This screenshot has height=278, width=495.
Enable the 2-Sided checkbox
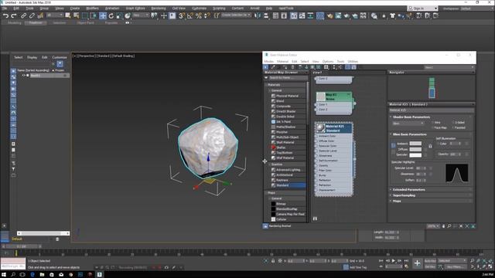tap(453, 123)
